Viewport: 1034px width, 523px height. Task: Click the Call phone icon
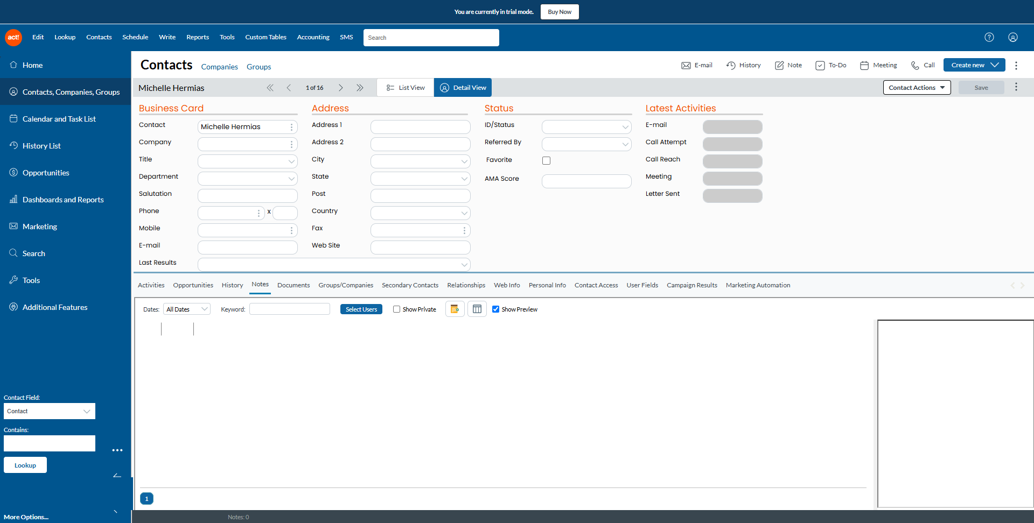[x=915, y=65]
